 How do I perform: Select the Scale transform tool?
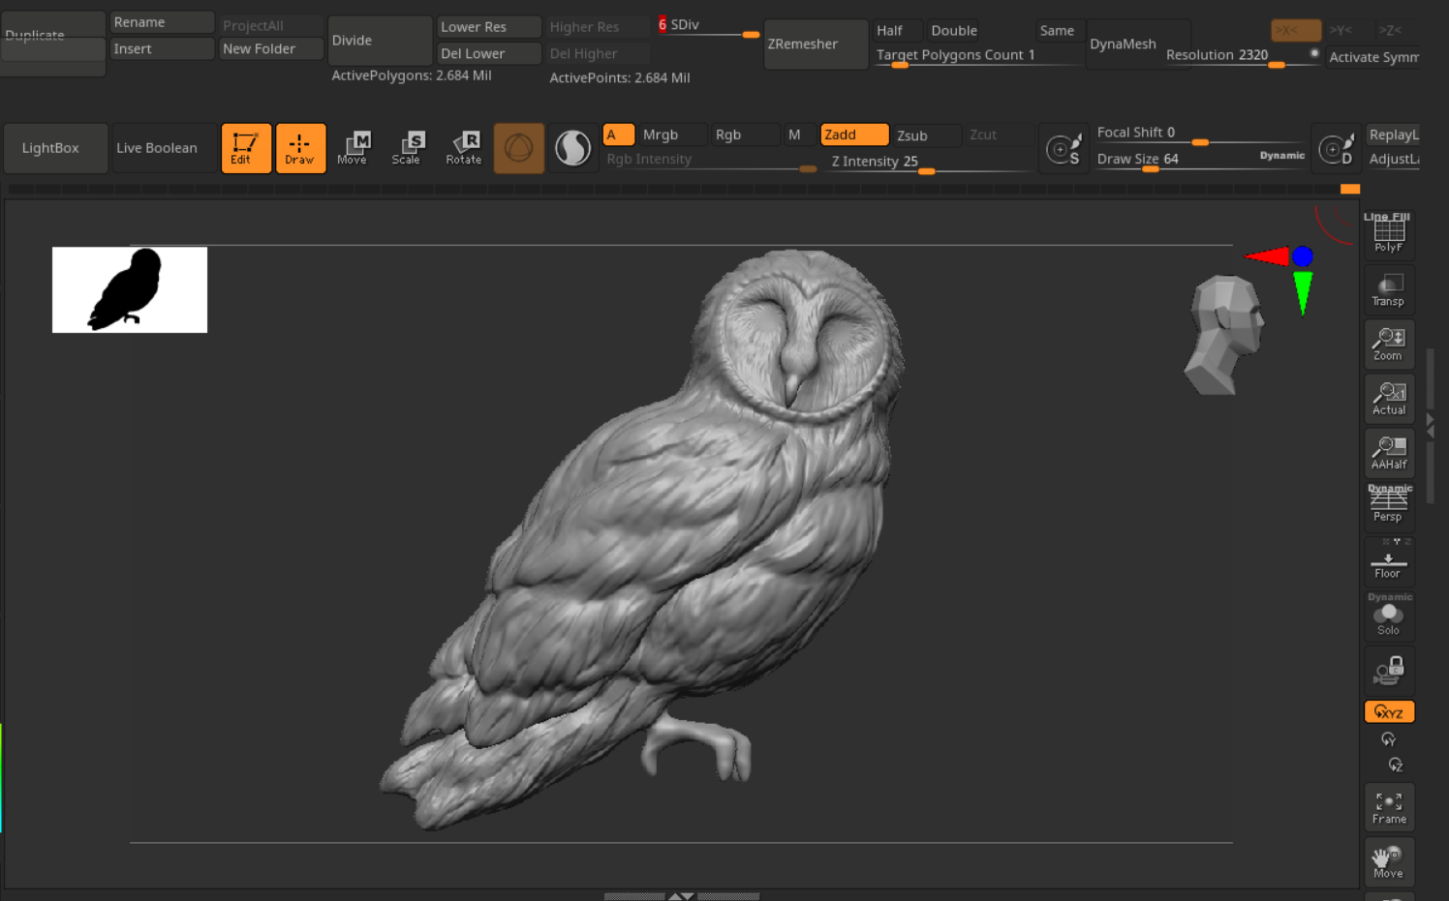click(x=407, y=148)
